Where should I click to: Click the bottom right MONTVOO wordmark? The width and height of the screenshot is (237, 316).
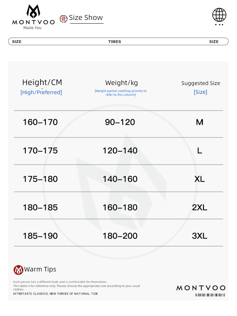pyautogui.click(x=201, y=288)
